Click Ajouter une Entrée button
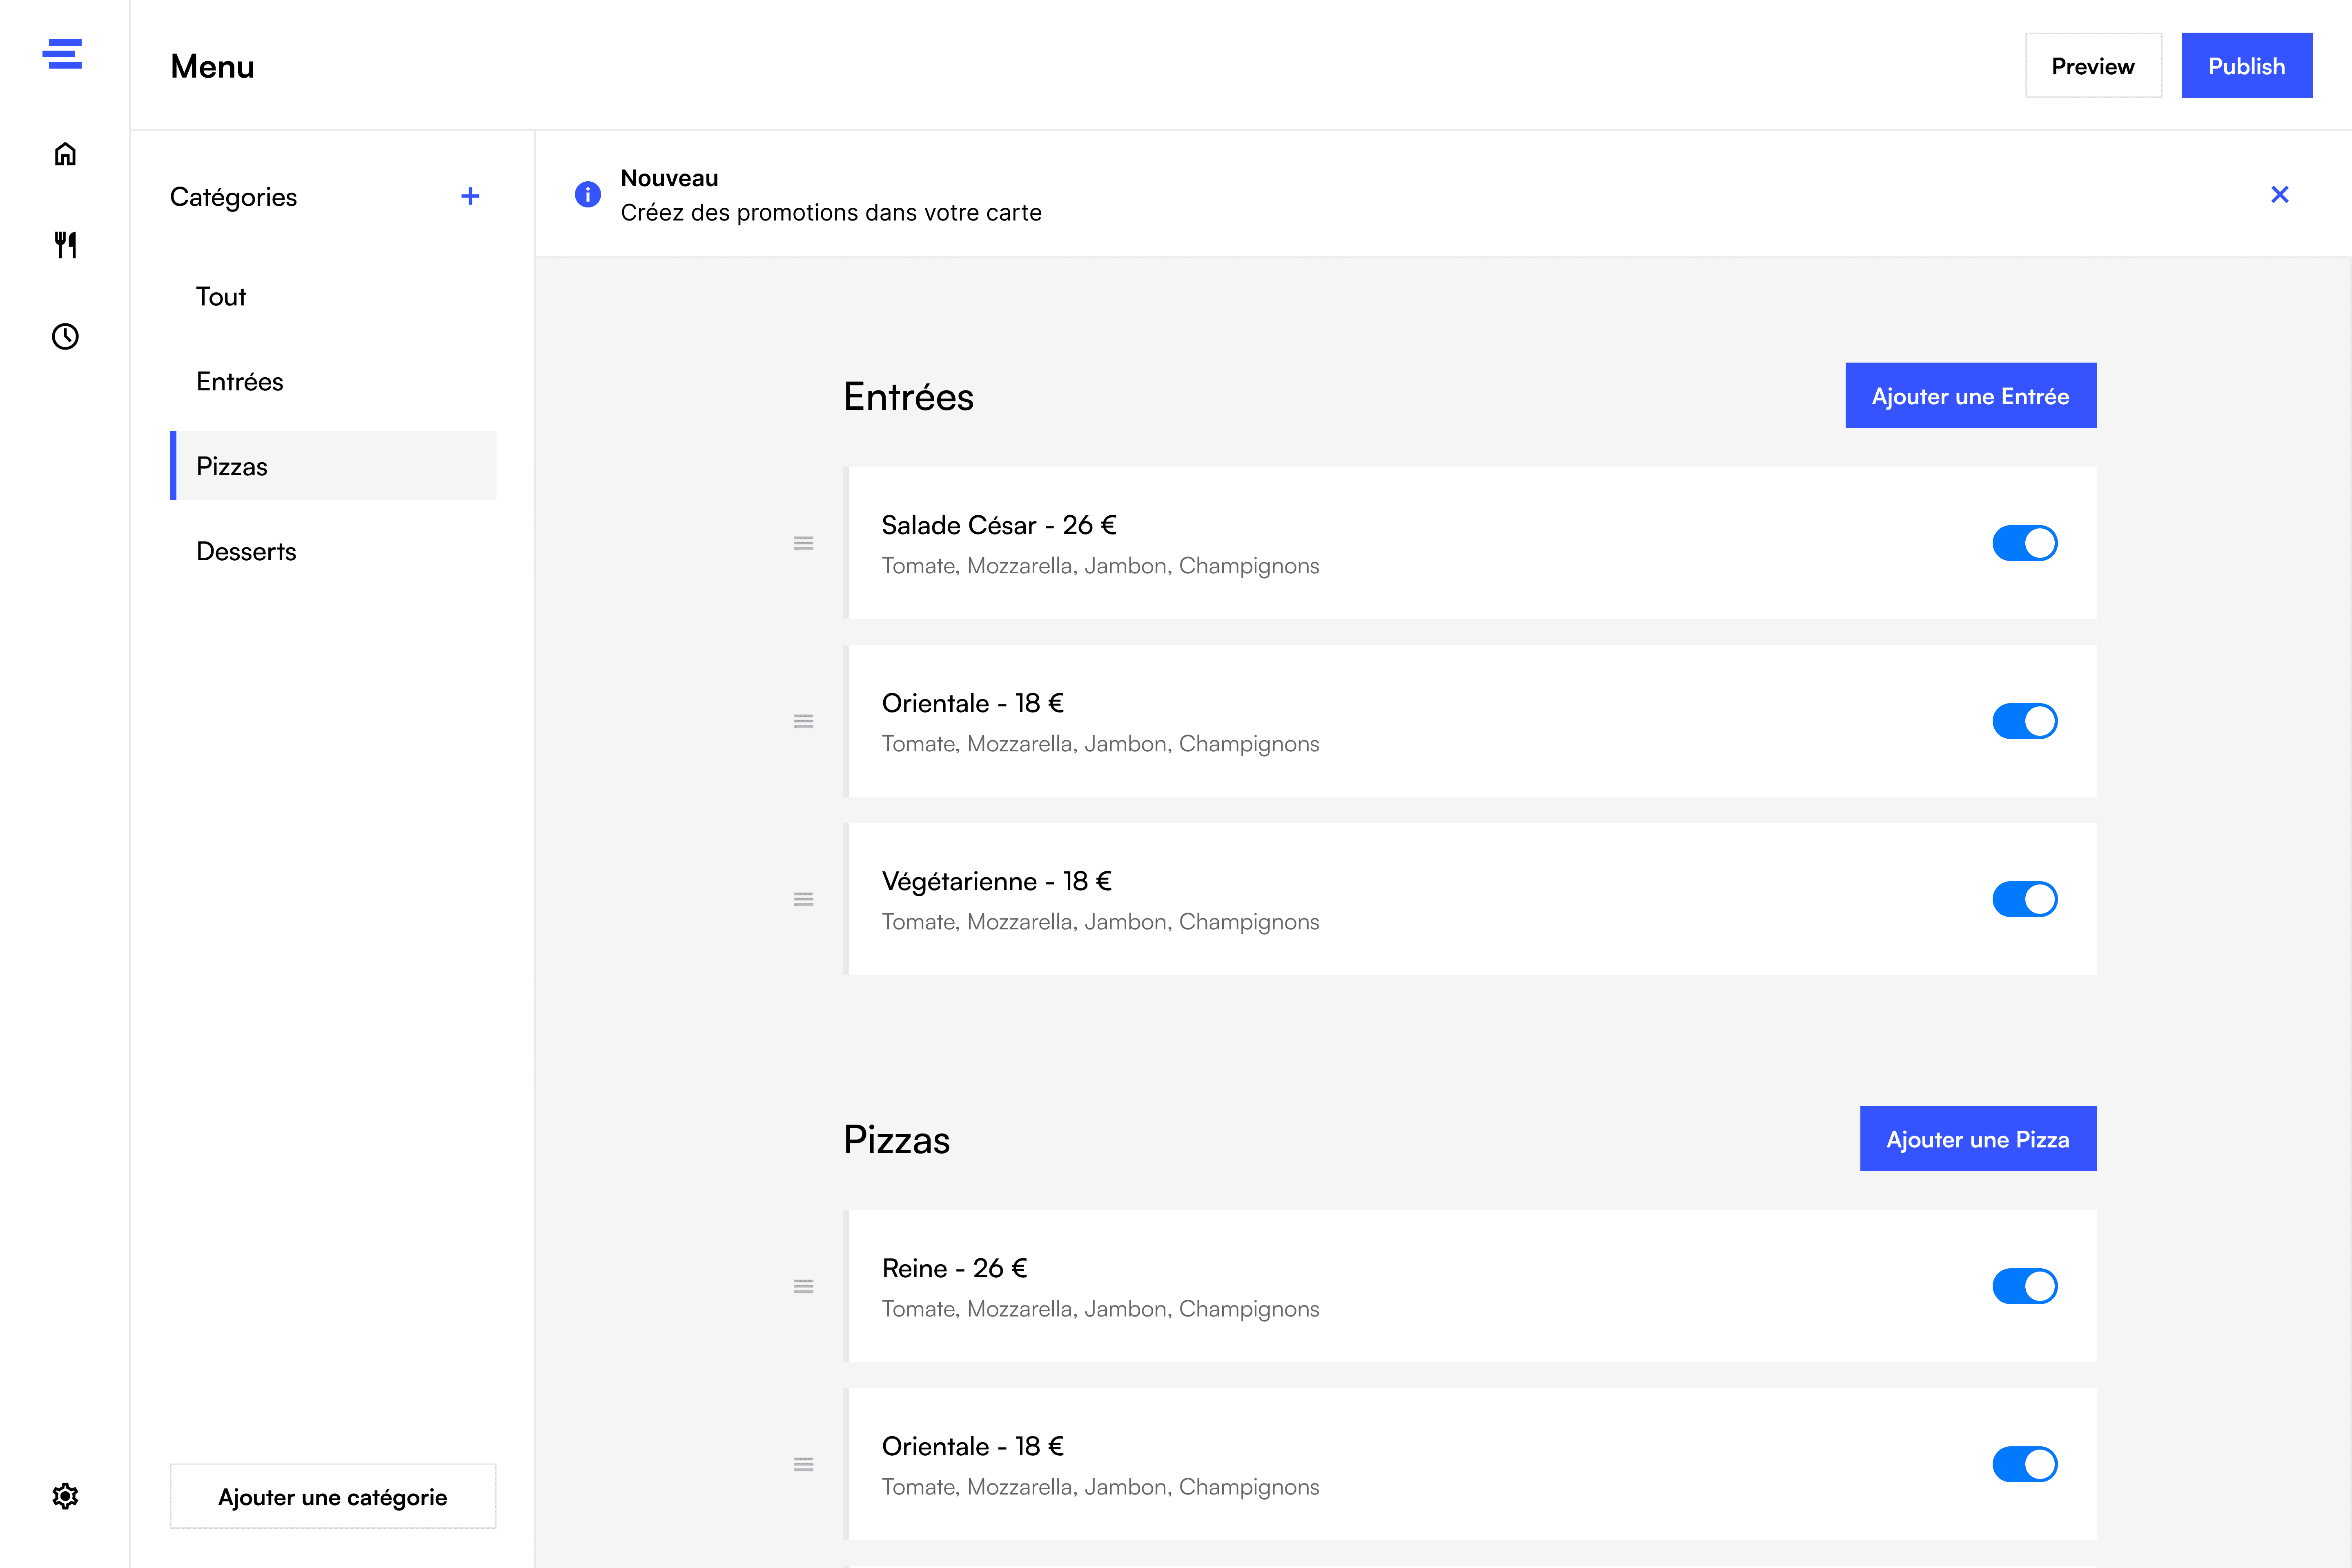Viewport: 2352px width, 1568px height. pyautogui.click(x=1971, y=396)
